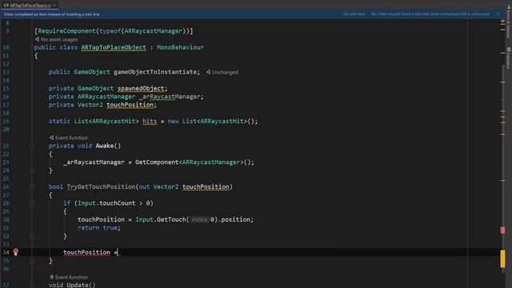The width and height of the screenshot is (512, 288).
Task: Switch to the ARTapToPlaceObject.cs tab
Action: click(30, 6)
